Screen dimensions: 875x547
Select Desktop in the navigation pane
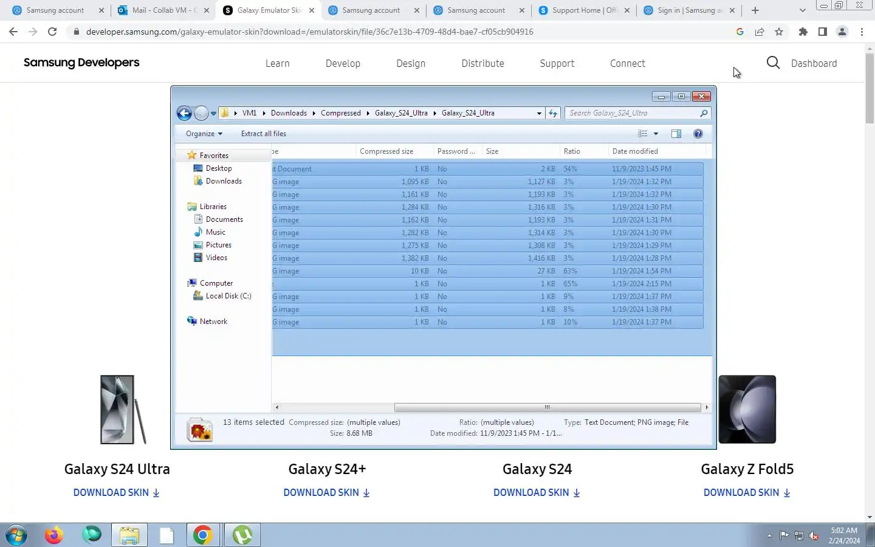tap(219, 168)
